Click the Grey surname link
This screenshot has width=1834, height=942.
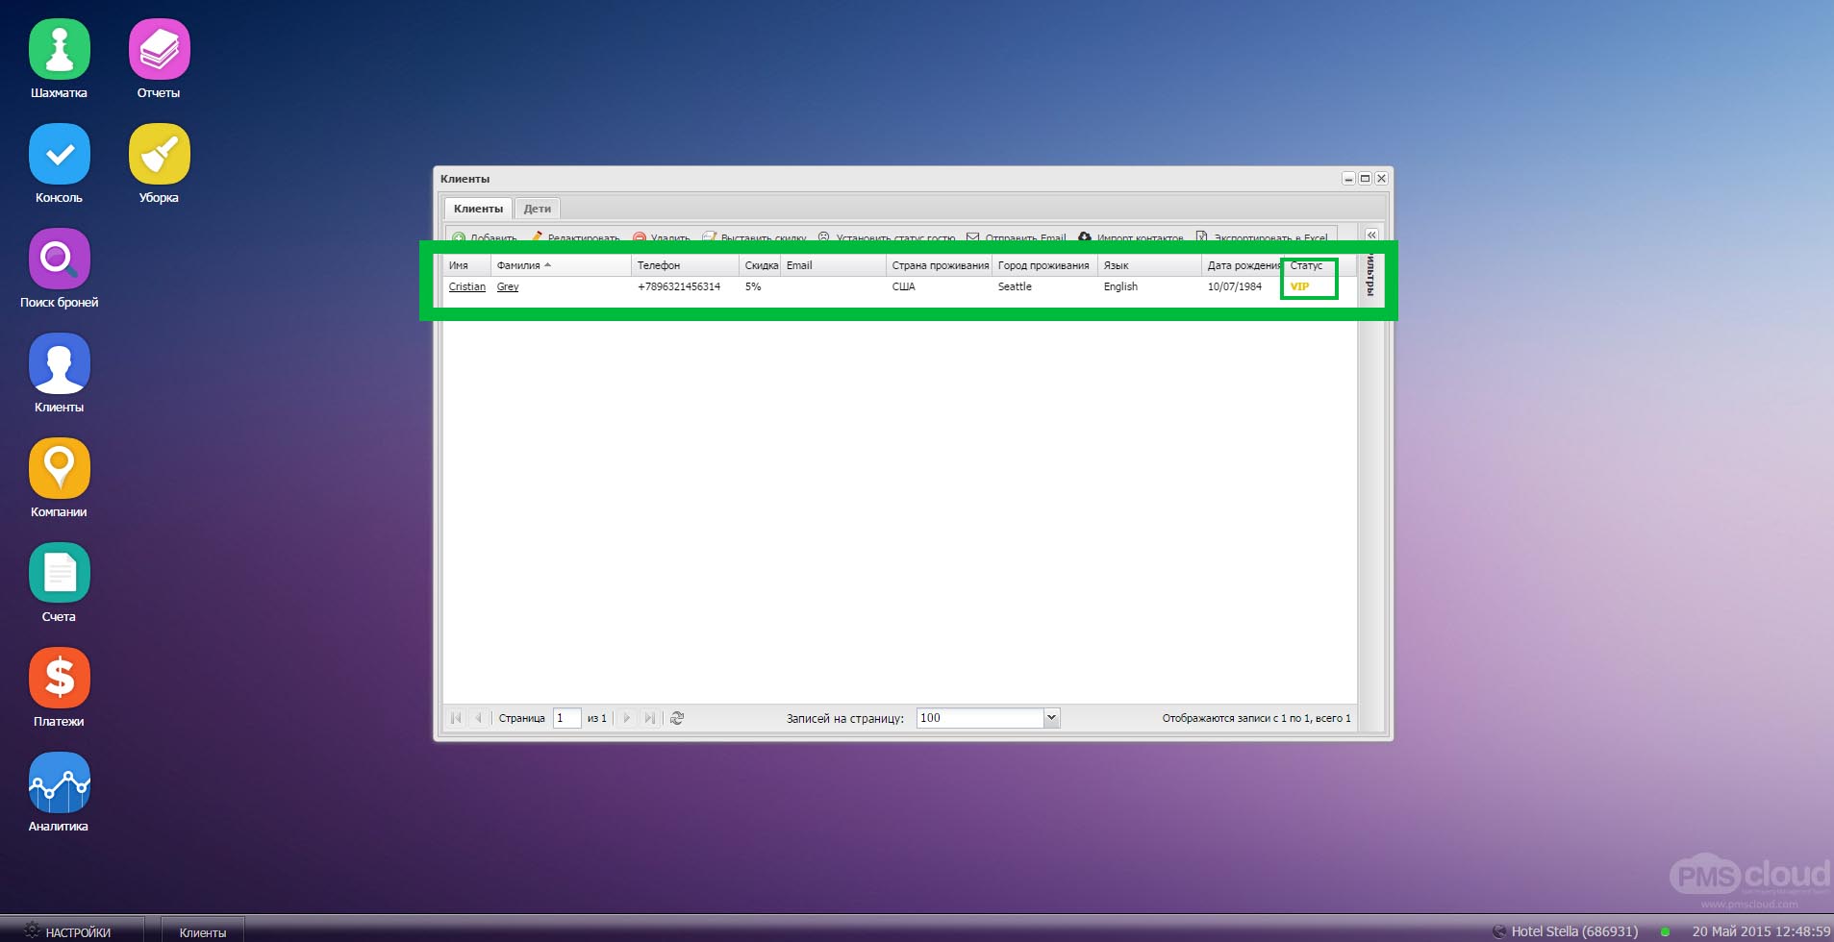(x=508, y=286)
